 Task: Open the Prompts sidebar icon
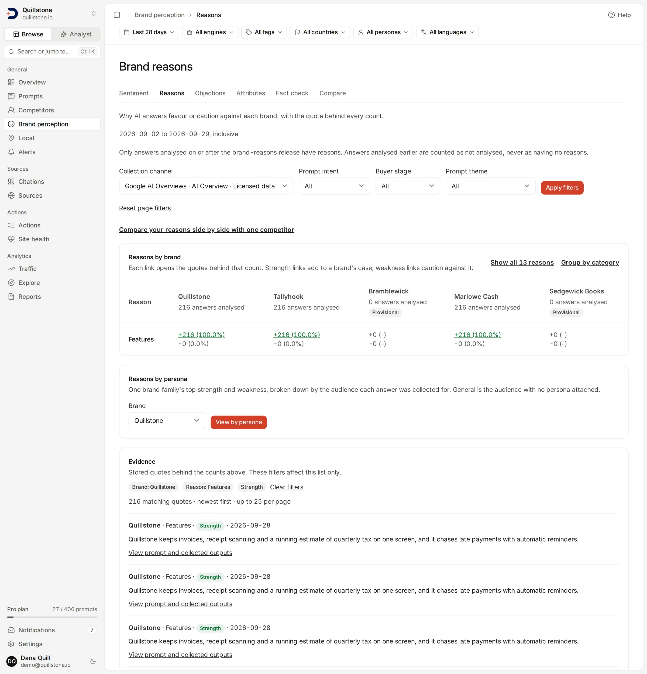click(x=11, y=96)
